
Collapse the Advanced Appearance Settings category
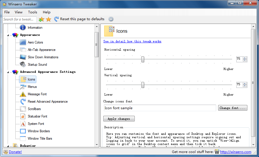(x=8, y=72)
